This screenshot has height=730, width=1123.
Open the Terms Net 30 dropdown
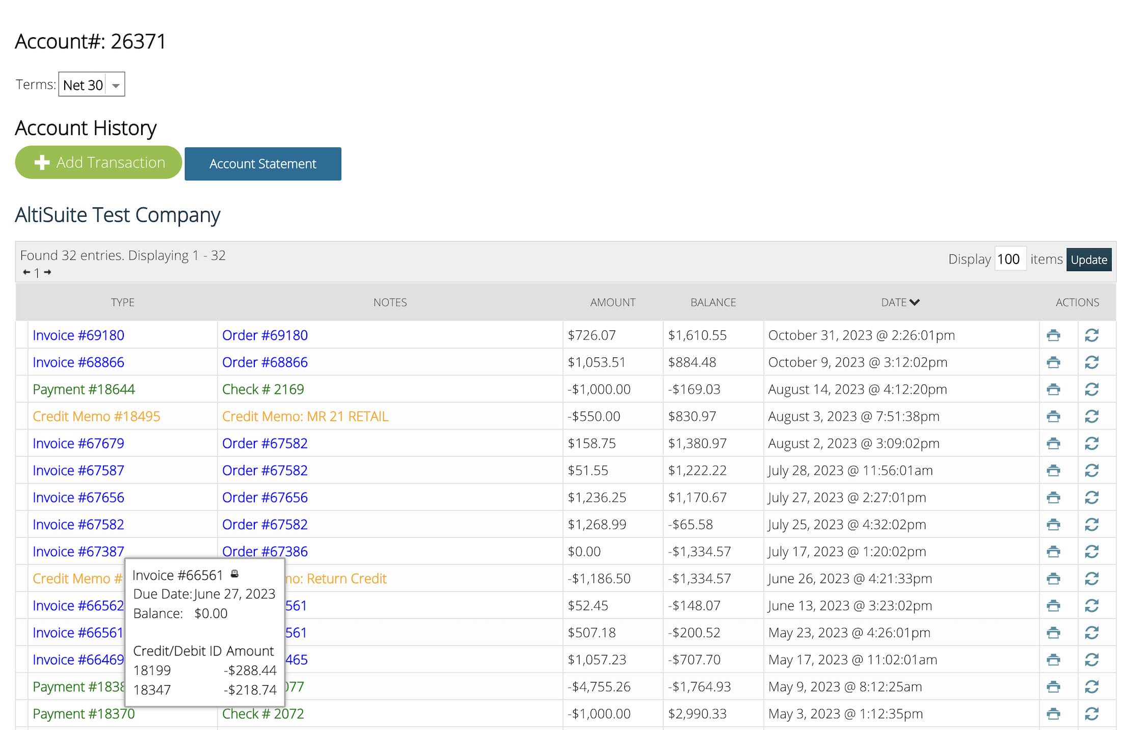[x=92, y=85]
